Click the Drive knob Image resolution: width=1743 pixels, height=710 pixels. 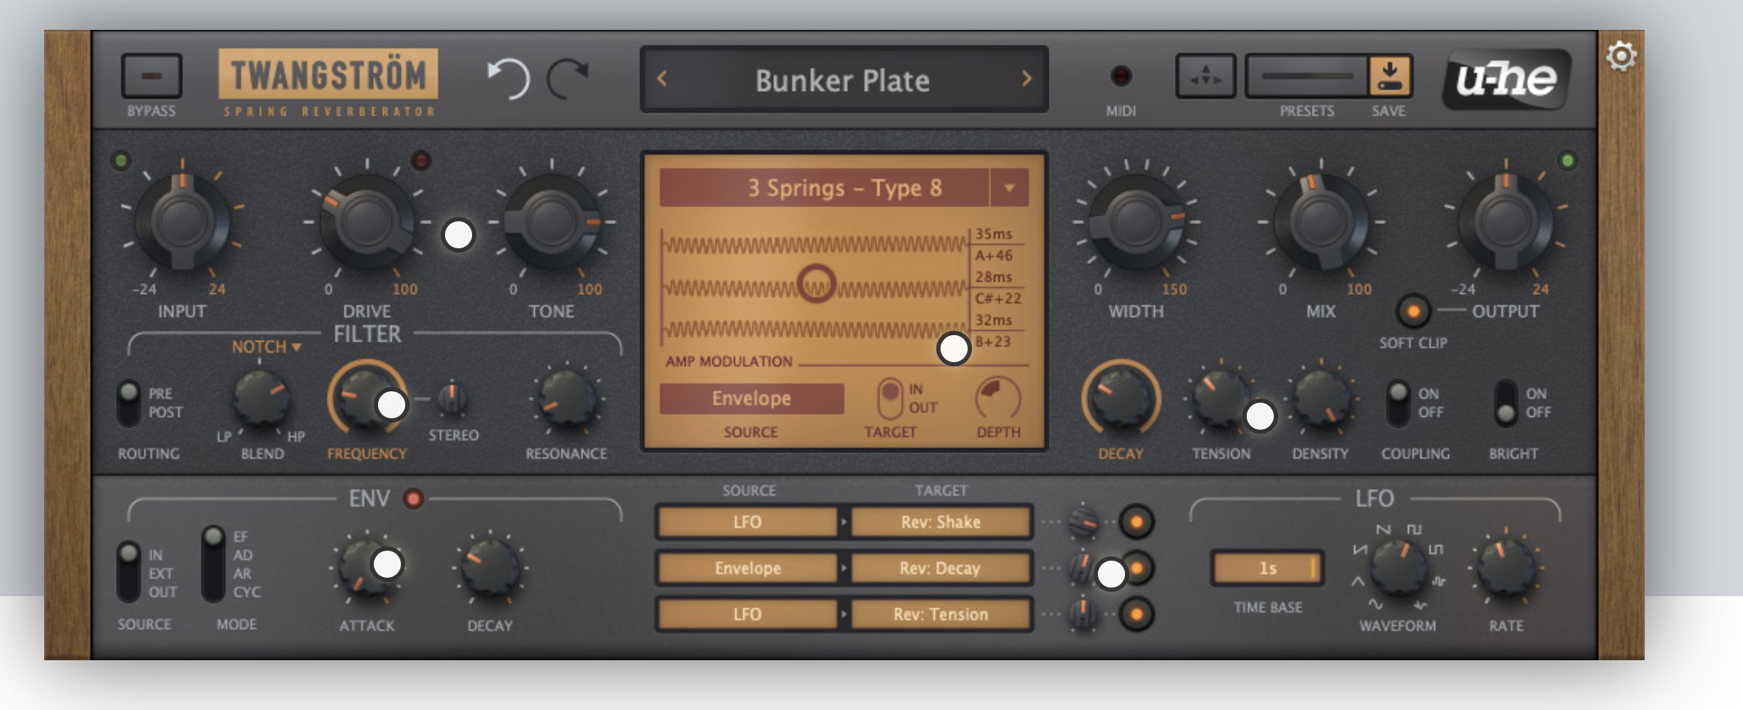coord(367,221)
